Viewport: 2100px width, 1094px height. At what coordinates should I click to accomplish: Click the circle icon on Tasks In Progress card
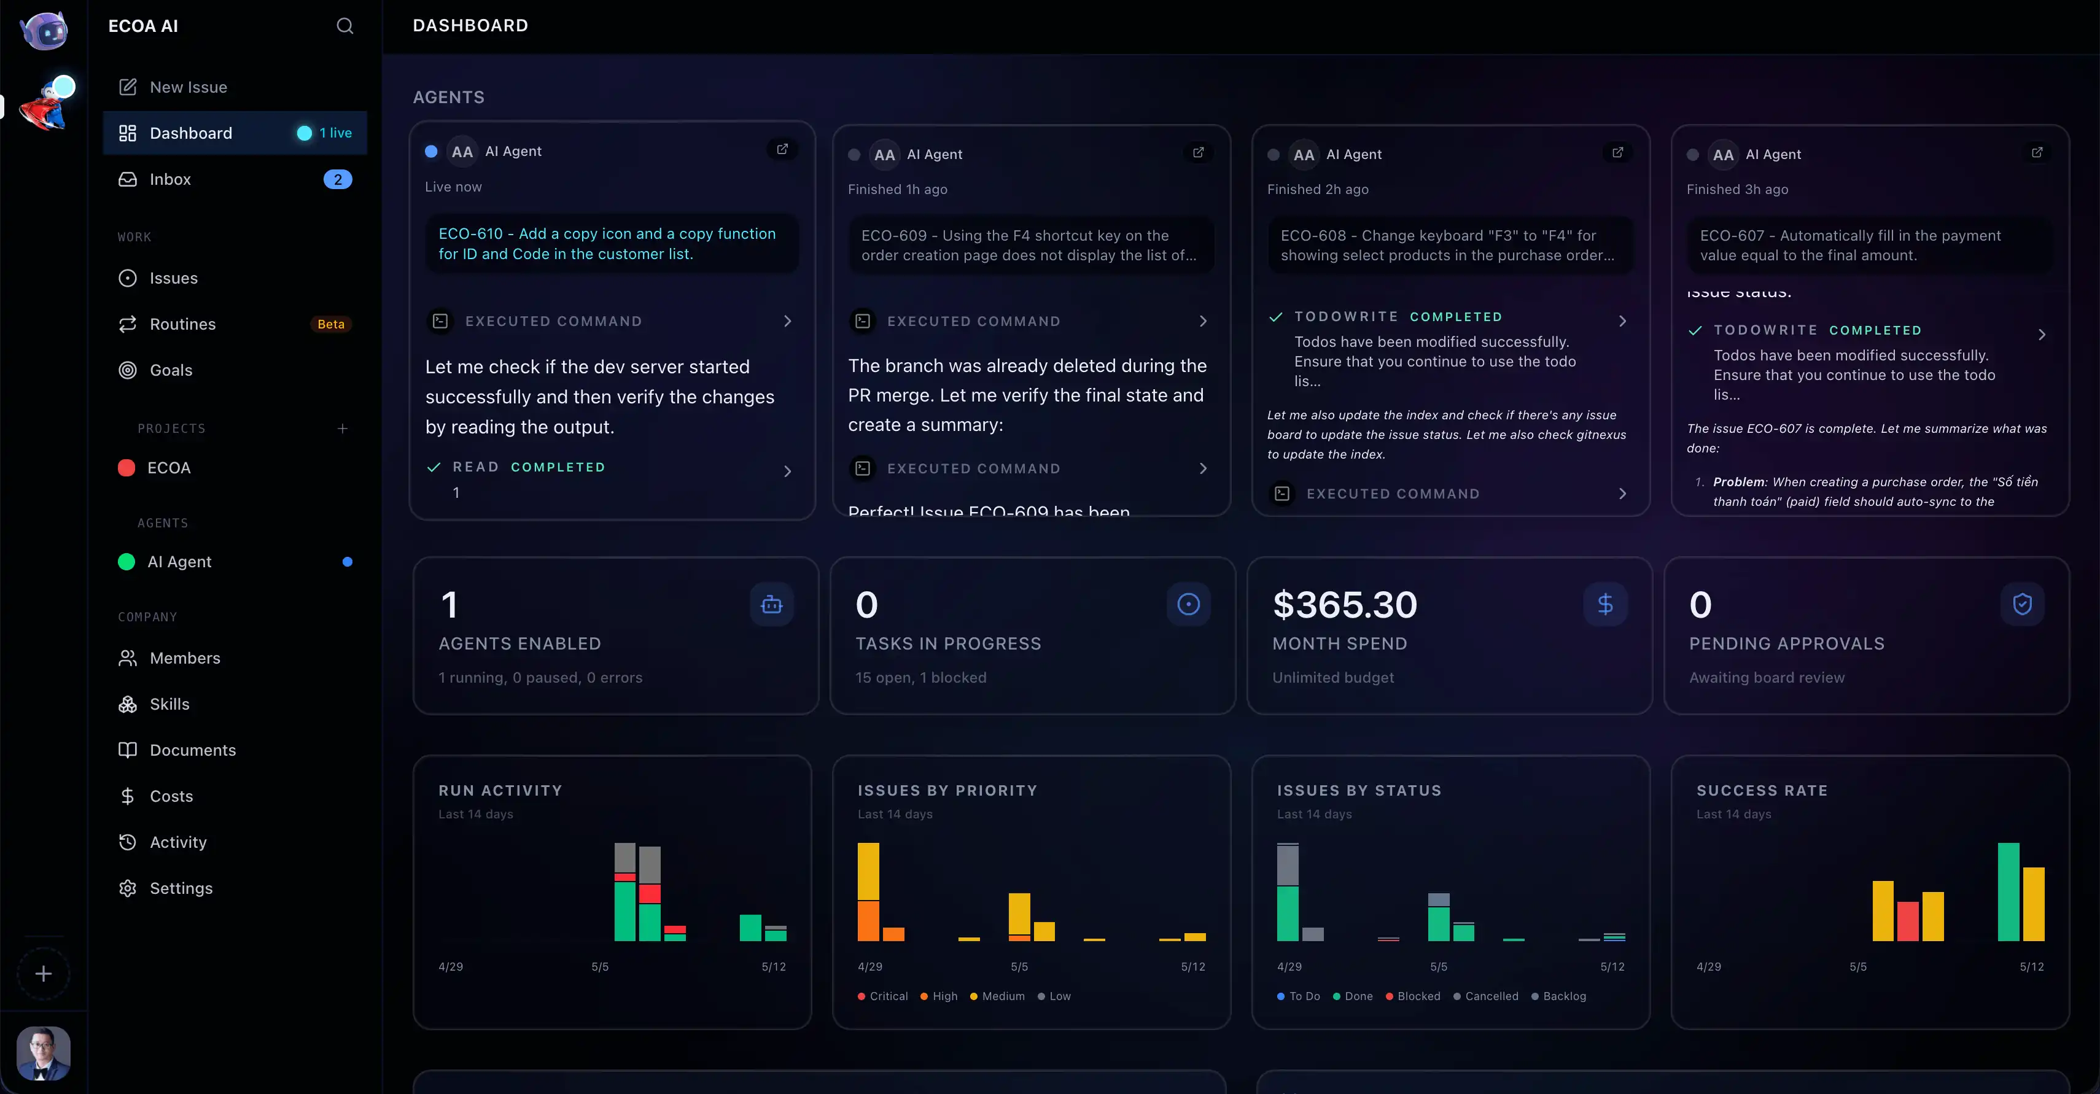coord(1188,604)
